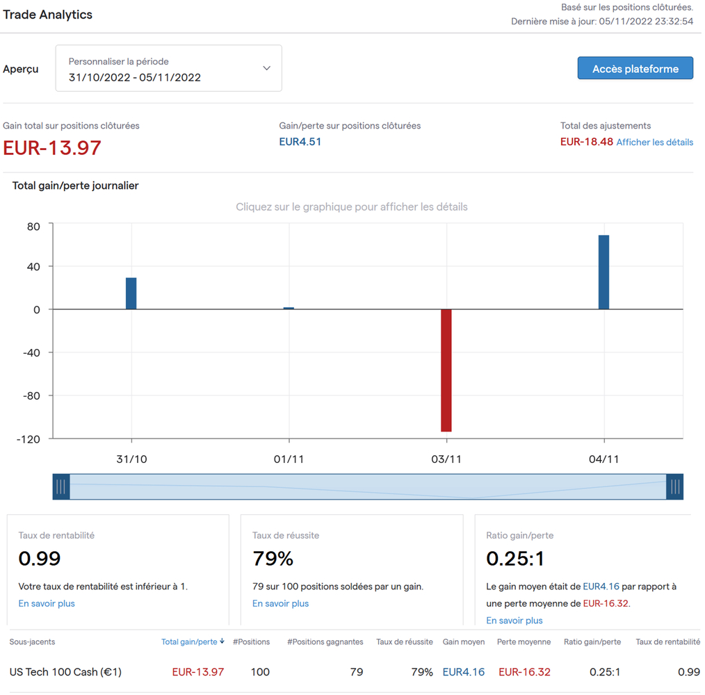The height and width of the screenshot is (695, 705).
Task: Click the #Positions column header
Action: [x=251, y=642]
